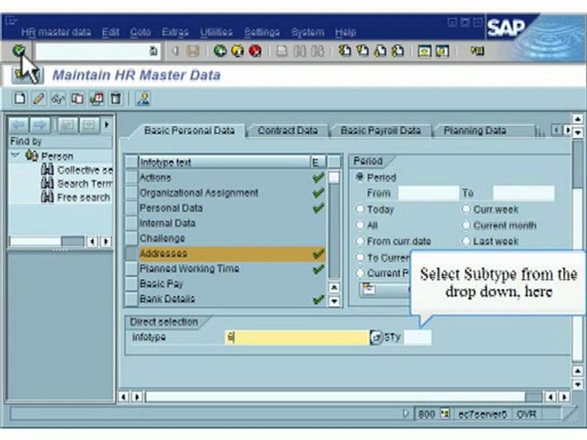Expand more buttons arrow in Find by panel
Image resolution: width=587 pixels, height=440 pixels.
(106, 125)
